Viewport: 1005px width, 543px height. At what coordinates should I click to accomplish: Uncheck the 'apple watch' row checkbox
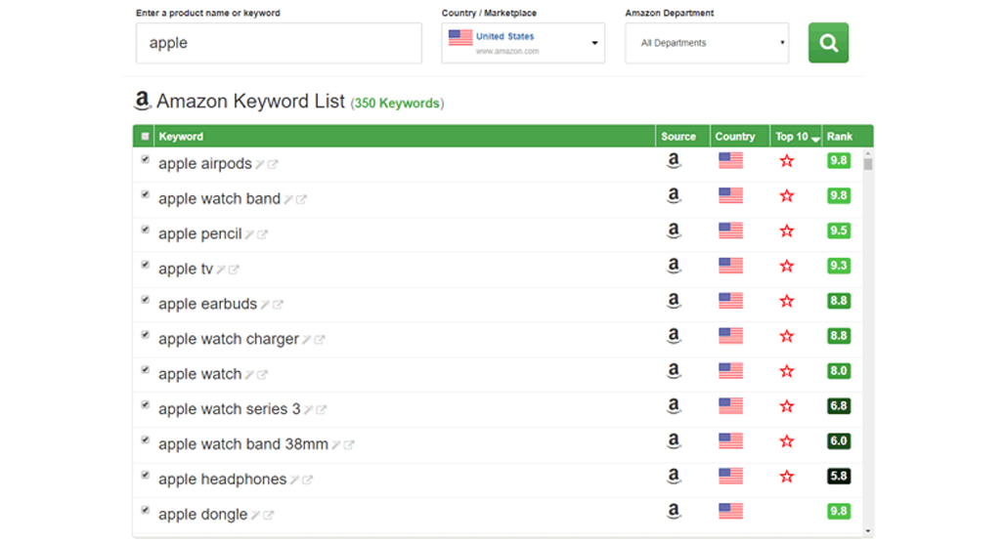point(145,370)
